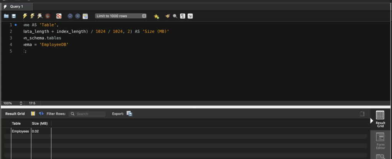Change the 100% zoom level stepper

coord(21,103)
